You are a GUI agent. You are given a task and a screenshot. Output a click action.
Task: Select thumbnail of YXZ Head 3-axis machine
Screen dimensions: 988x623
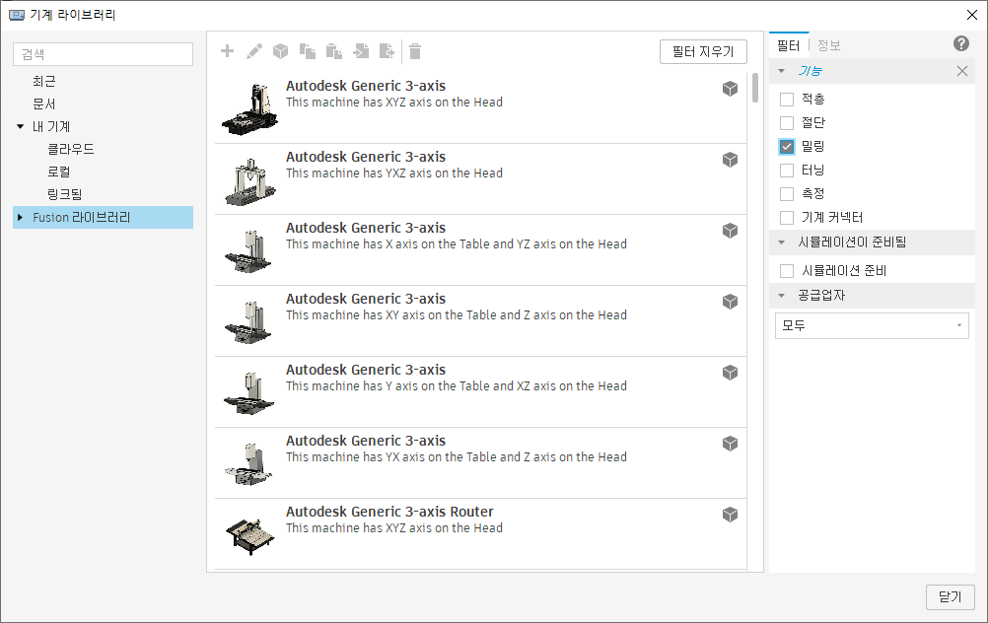click(249, 180)
